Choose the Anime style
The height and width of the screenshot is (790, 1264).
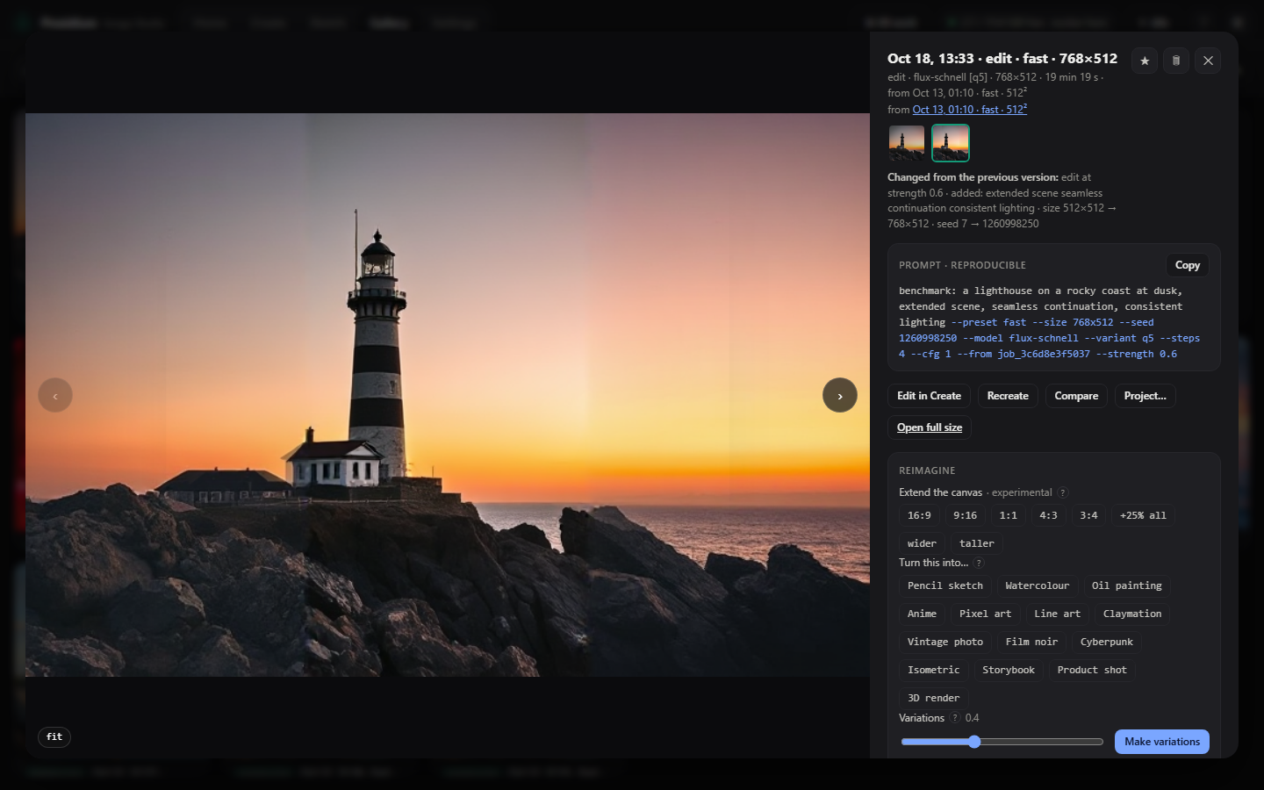pyautogui.click(x=922, y=614)
